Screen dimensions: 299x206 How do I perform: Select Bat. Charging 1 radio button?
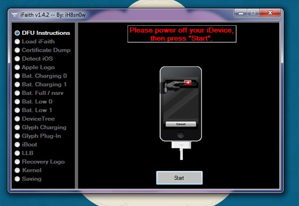pyautogui.click(x=17, y=84)
